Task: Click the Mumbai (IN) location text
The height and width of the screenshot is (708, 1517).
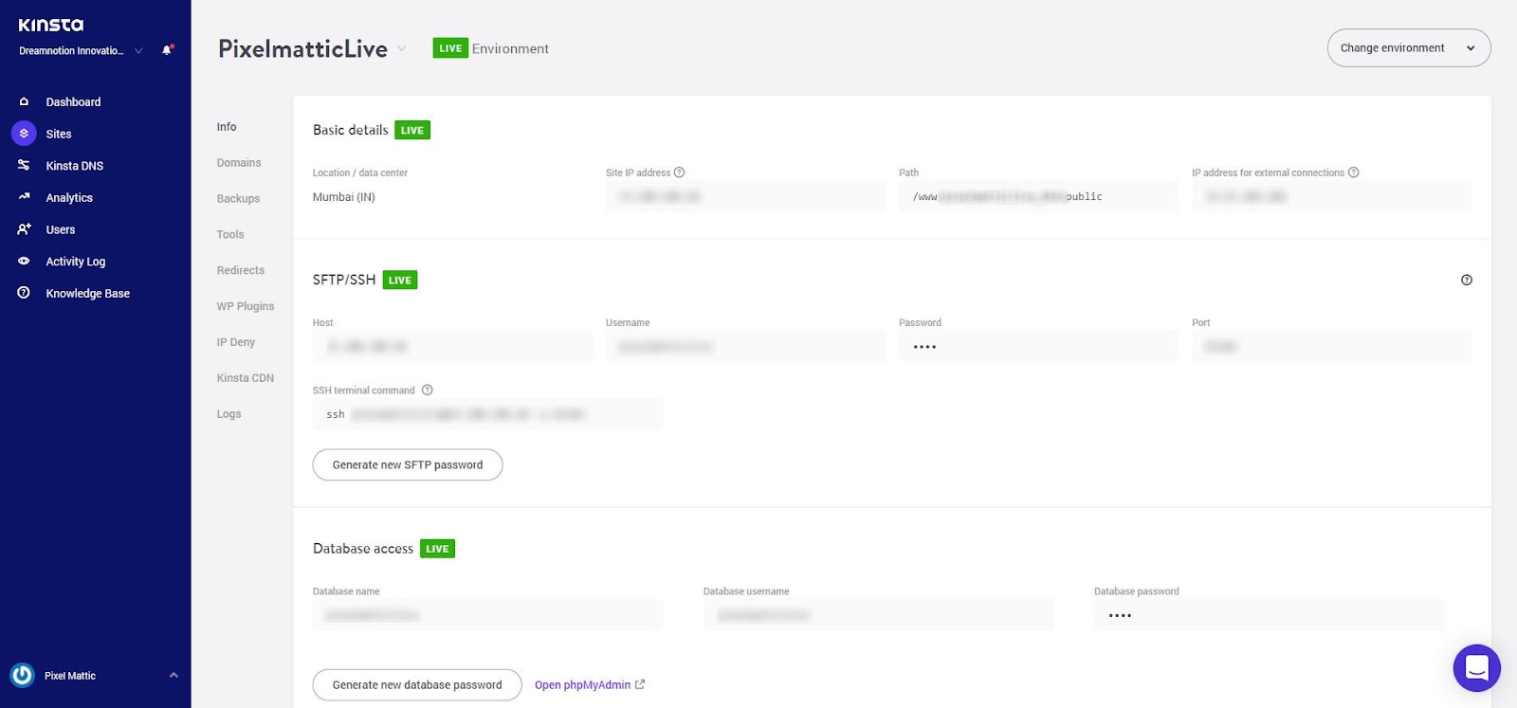Action: pos(344,197)
